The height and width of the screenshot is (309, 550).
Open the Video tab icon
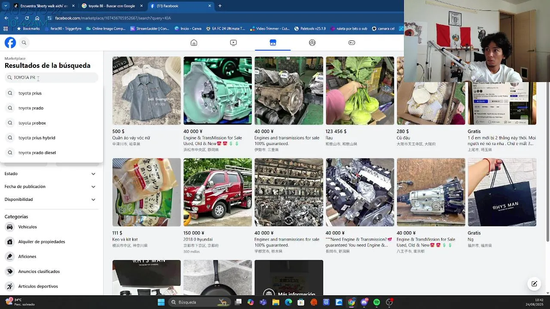233,42
